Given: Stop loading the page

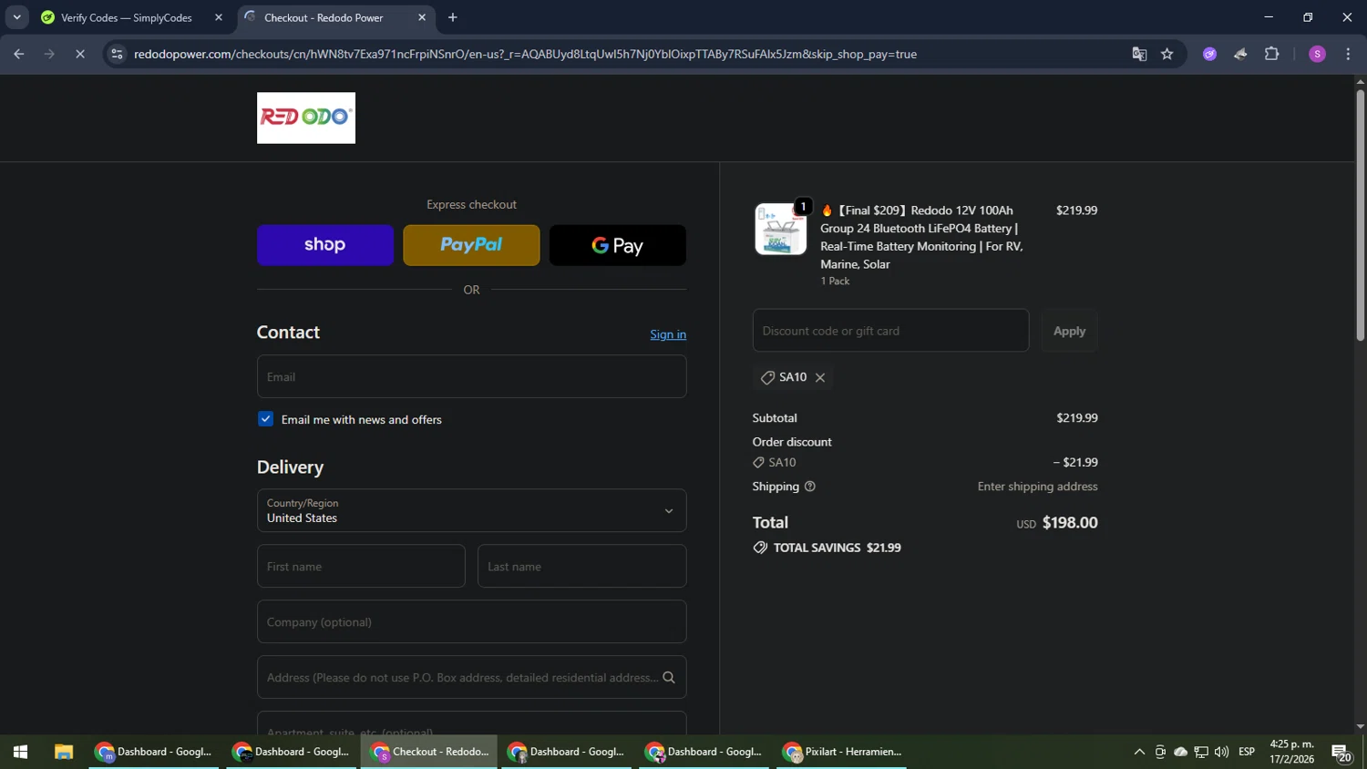Looking at the screenshot, I should point(80,54).
